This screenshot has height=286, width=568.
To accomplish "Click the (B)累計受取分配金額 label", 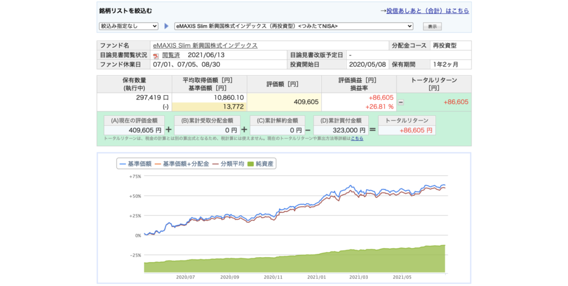I will point(207,121).
